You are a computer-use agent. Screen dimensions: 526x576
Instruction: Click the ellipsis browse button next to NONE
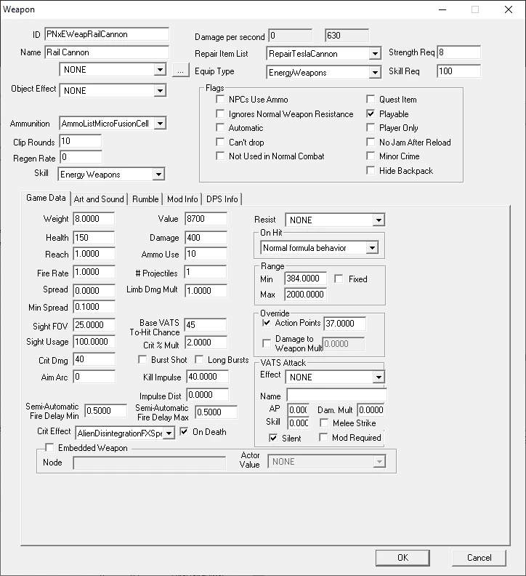pos(181,70)
